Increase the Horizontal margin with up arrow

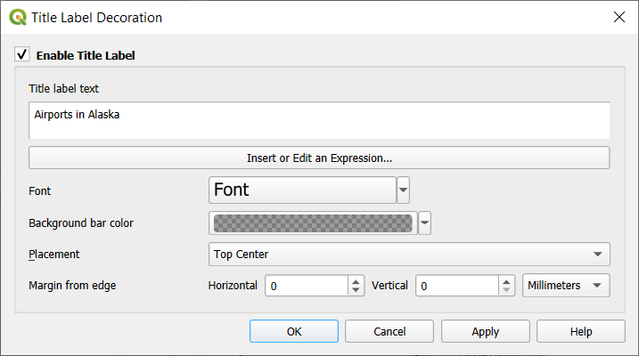pyautogui.click(x=356, y=281)
